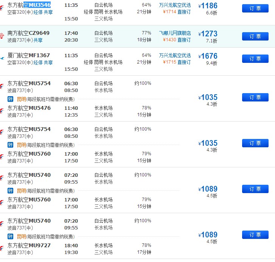
Task: Click 经停 昆明 长水机场 in the MF1367 row
Action: pyautogui.click(x=103, y=62)
